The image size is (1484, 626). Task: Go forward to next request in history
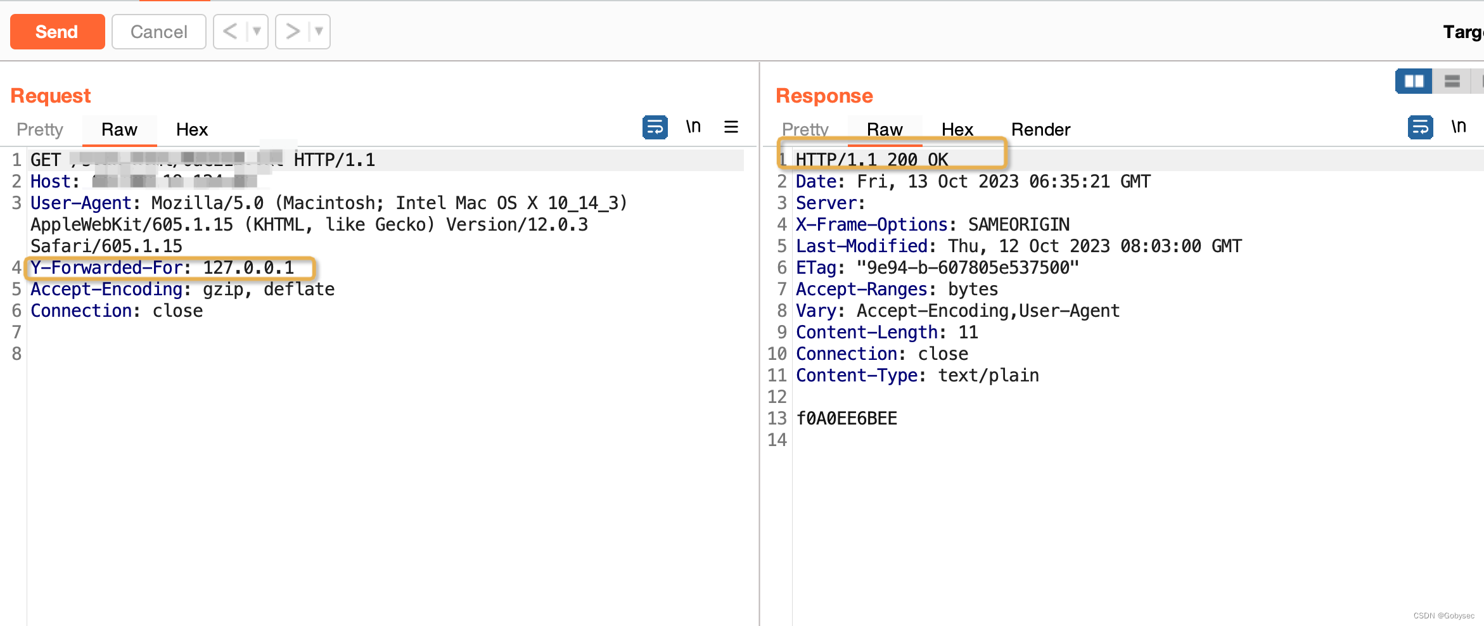[293, 32]
